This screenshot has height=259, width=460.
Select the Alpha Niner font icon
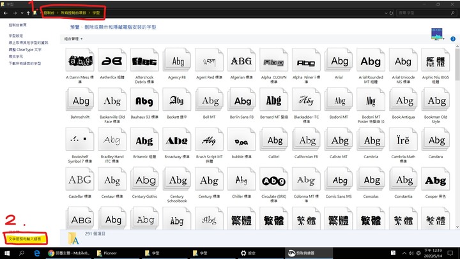[x=306, y=61]
